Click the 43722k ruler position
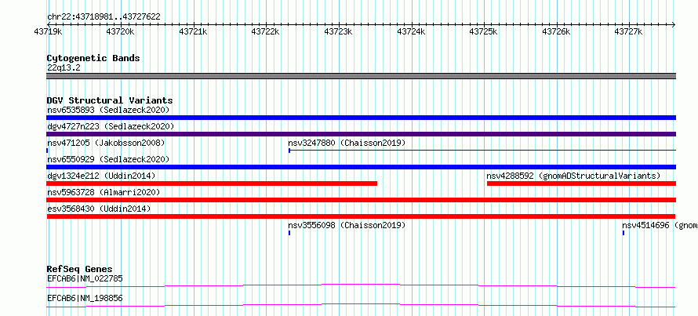 coord(266,31)
